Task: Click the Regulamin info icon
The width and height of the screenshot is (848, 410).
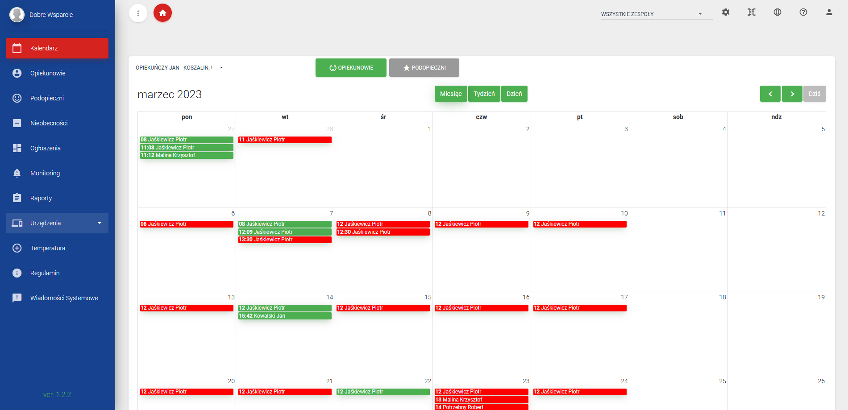Action: (x=17, y=273)
